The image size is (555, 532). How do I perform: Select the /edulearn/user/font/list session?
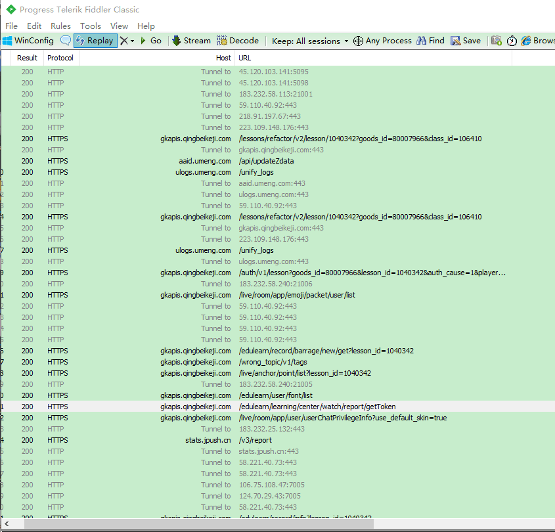[278, 396]
